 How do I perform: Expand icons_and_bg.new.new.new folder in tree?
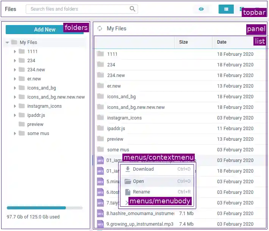pos(15,97)
